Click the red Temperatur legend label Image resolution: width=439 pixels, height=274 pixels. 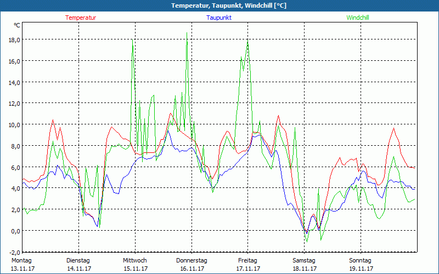click(x=81, y=18)
